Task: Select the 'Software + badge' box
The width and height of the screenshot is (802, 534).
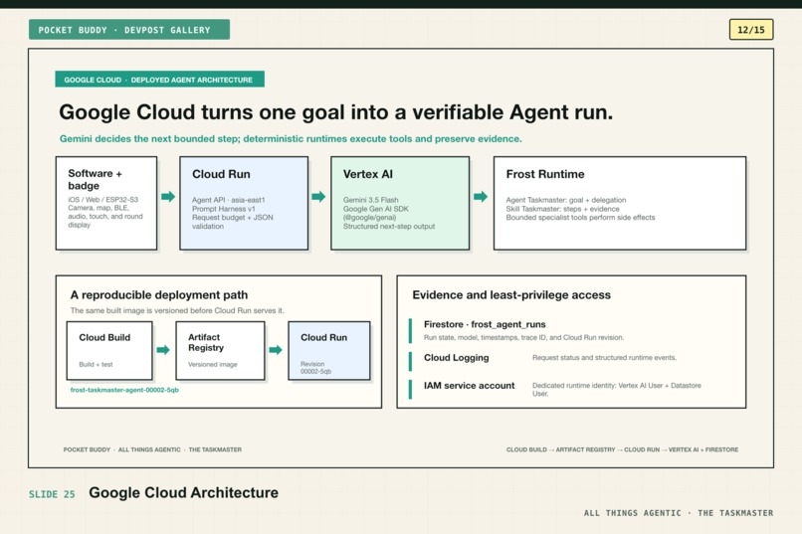Action: (106, 204)
